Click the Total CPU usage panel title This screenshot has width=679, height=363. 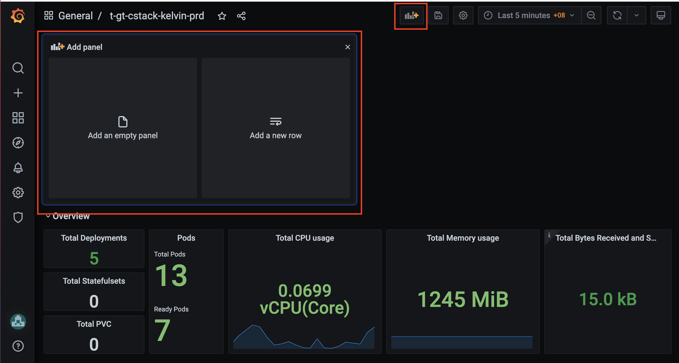pyautogui.click(x=305, y=238)
